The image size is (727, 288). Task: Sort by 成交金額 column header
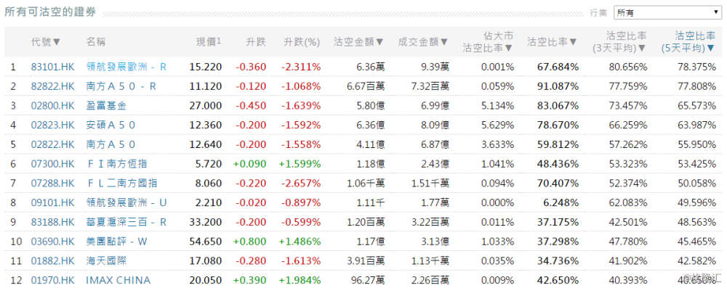pos(423,42)
